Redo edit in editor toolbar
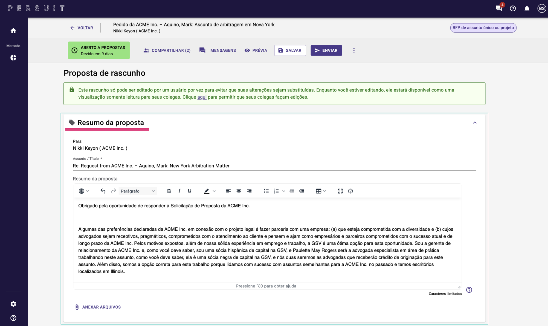 [114, 191]
